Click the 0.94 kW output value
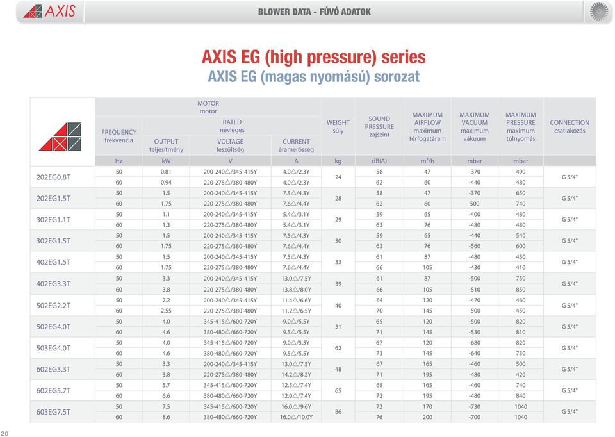This screenshot has height=437, width=615. point(166,182)
